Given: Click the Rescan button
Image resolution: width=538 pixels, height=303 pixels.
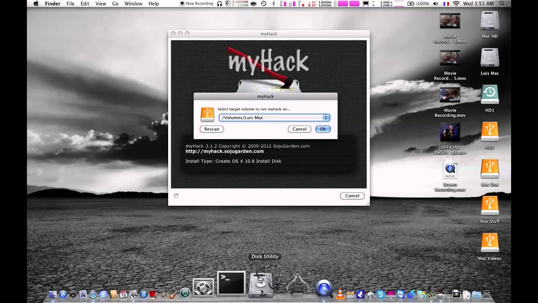Looking at the screenshot, I should point(212,129).
